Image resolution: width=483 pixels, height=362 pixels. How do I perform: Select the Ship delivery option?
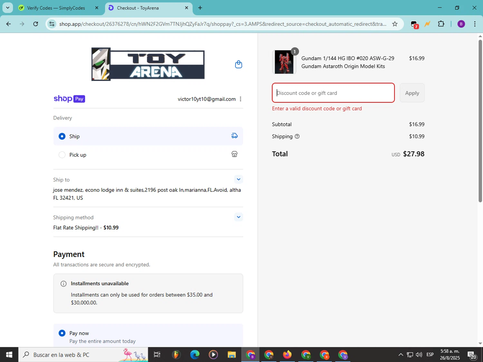(62, 136)
